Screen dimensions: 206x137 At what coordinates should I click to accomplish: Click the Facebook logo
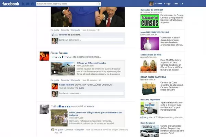(x=11, y=4)
